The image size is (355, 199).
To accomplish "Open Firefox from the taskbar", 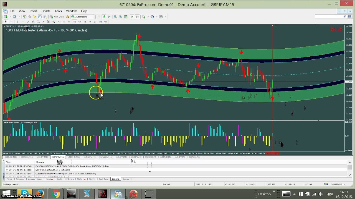I will click(40, 194).
